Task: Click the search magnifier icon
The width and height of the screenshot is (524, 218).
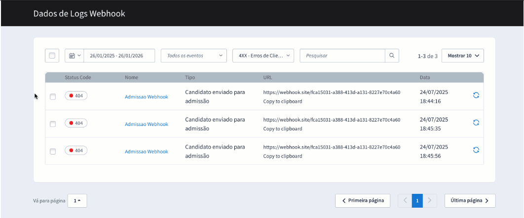Action: pos(392,56)
